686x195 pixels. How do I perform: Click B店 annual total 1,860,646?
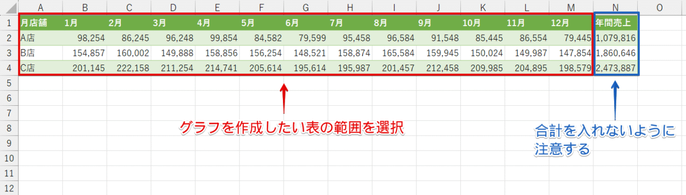[x=616, y=53]
